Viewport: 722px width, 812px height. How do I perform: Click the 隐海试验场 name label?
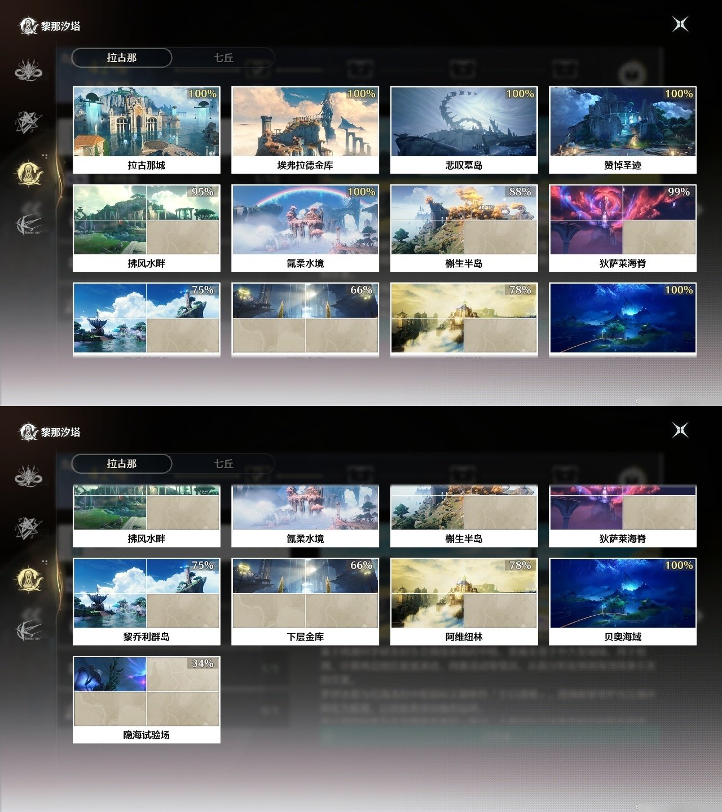[x=147, y=735]
